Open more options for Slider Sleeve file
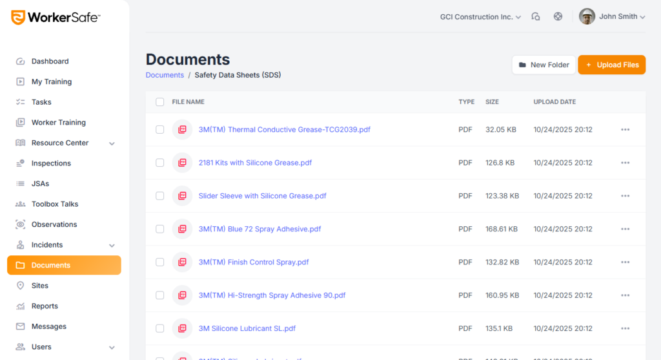The height and width of the screenshot is (360, 661). tap(625, 196)
